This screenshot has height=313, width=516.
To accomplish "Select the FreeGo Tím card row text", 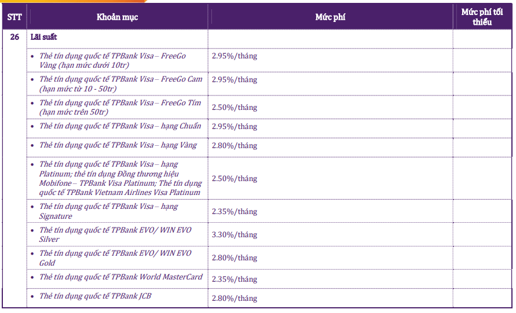I will (120, 107).
